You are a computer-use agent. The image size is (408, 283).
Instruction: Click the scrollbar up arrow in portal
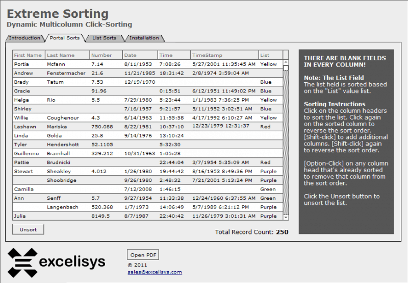click(x=286, y=62)
